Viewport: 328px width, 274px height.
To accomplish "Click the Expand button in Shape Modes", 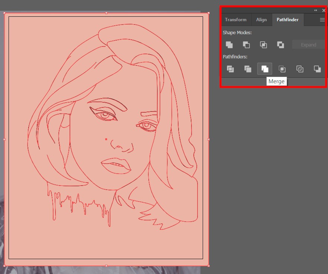I will point(308,45).
